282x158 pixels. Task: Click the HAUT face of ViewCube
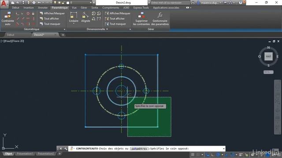[x=268, y=57]
